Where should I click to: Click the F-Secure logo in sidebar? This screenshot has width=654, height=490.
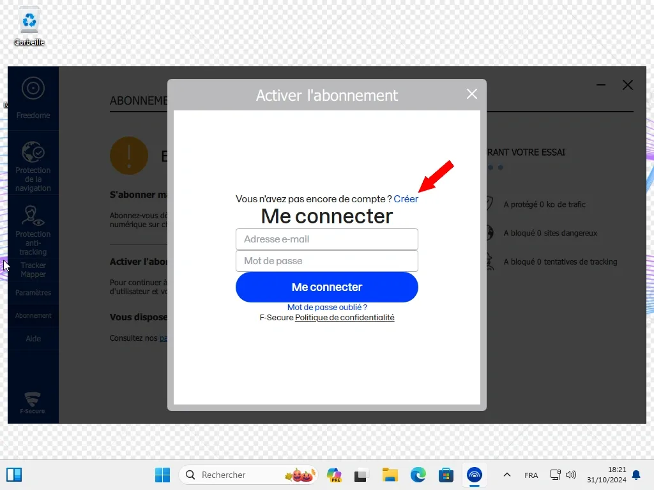[x=32, y=403]
